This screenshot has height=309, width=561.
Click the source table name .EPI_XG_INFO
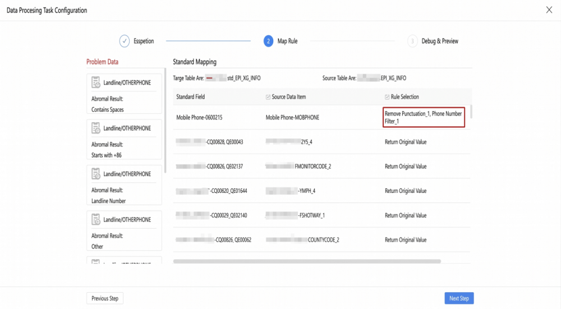(x=393, y=78)
